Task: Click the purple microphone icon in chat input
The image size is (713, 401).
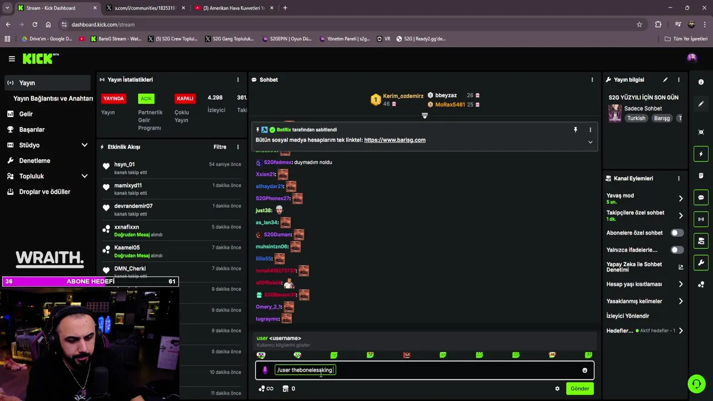Action: 265,370
